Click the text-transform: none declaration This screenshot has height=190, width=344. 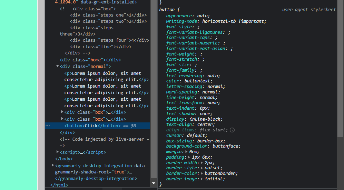[193, 102]
